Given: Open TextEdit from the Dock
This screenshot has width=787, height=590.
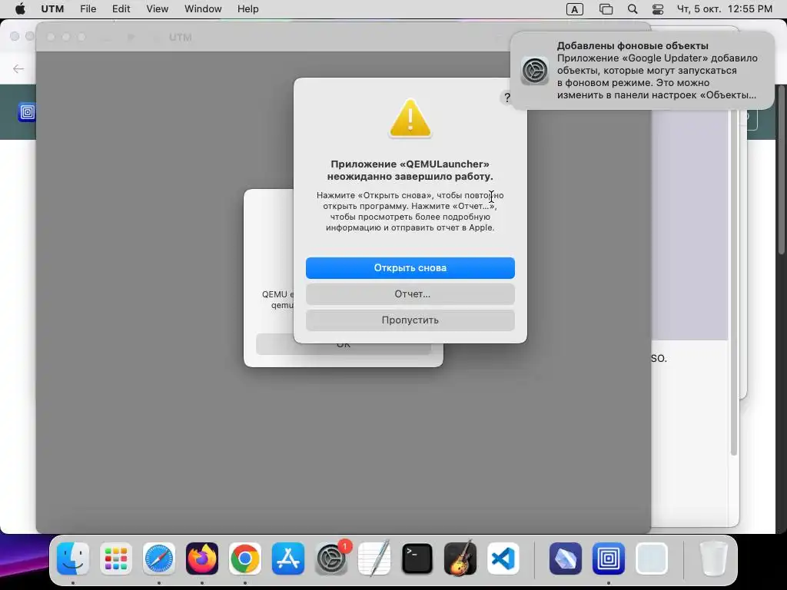Looking at the screenshot, I should (374, 559).
